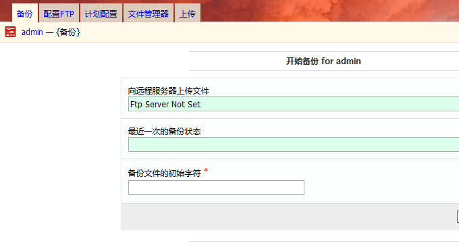Viewport: 459px width, 247px height.
Task: Click the gray form footer bar
Action: coord(290,217)
